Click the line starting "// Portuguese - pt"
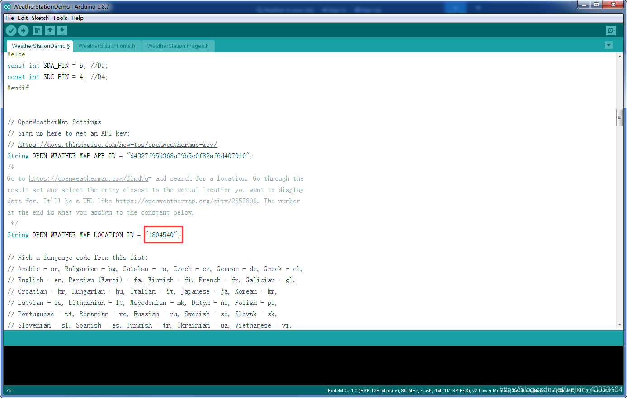Screen dimensions: 627x398 click(x=142, y=314)
